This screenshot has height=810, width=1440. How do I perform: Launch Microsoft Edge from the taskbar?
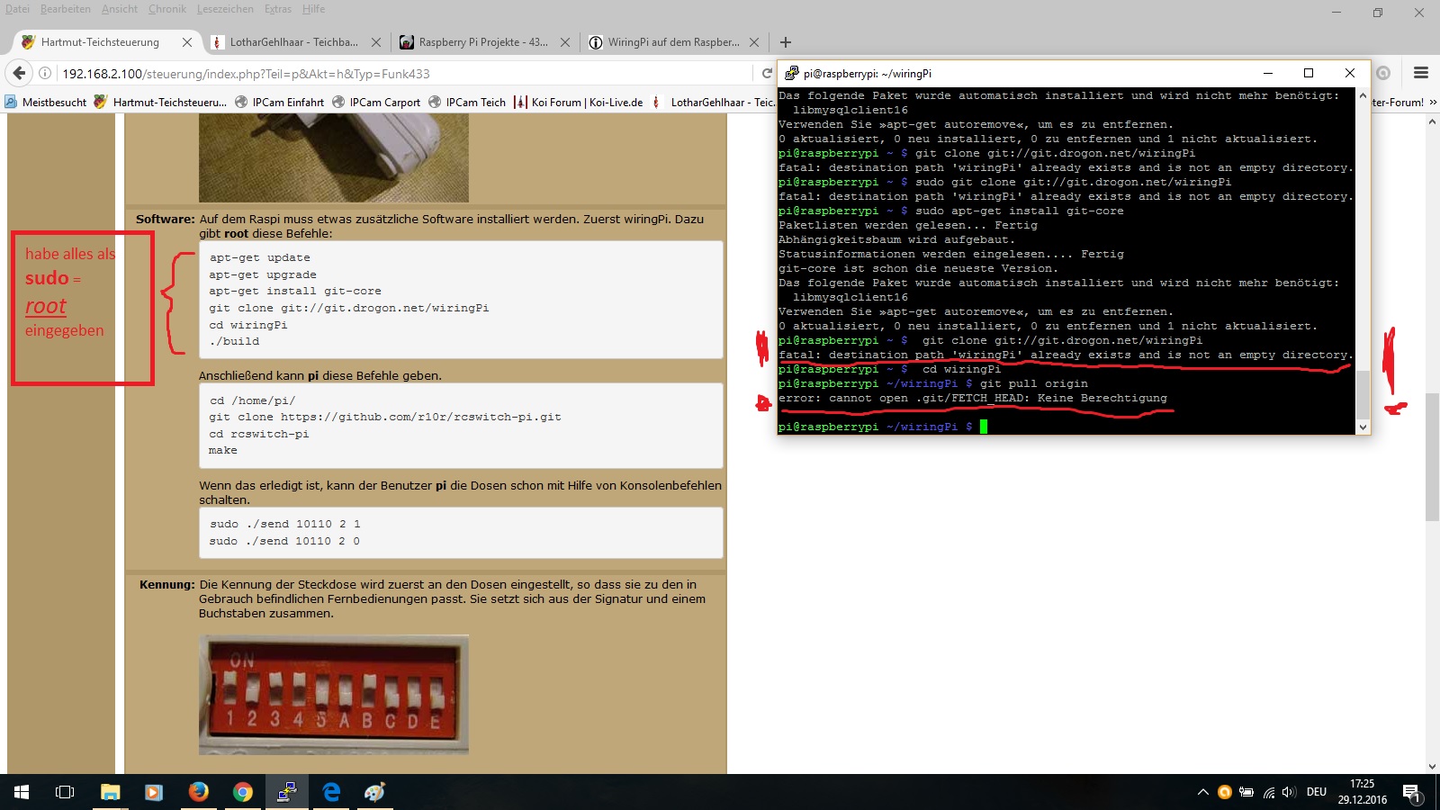(331, 792)
